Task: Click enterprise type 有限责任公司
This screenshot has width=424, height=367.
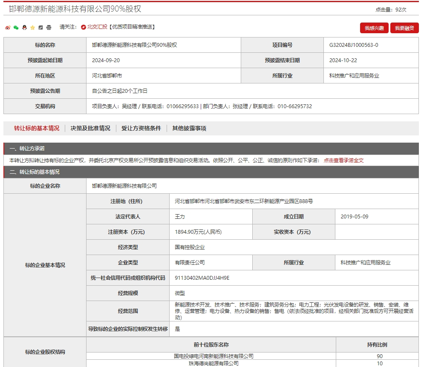Action: tap(190, 262)
